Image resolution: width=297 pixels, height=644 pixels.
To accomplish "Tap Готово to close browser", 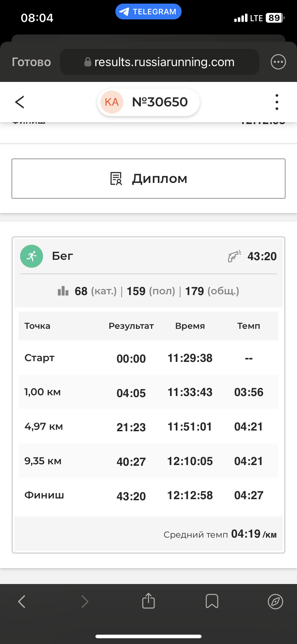I will point(32,62).
